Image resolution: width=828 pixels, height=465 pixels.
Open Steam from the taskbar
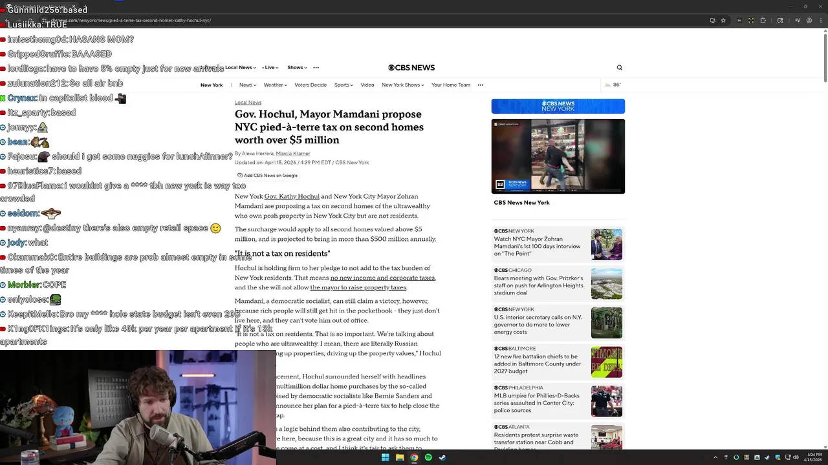click(x=442, y=457)
